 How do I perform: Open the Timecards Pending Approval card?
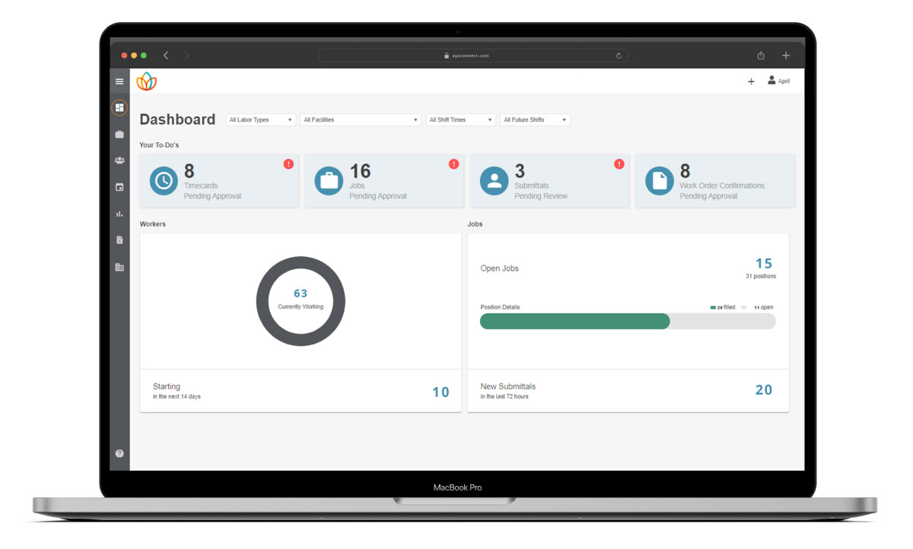pyautogui.click(x=219, y=181)
